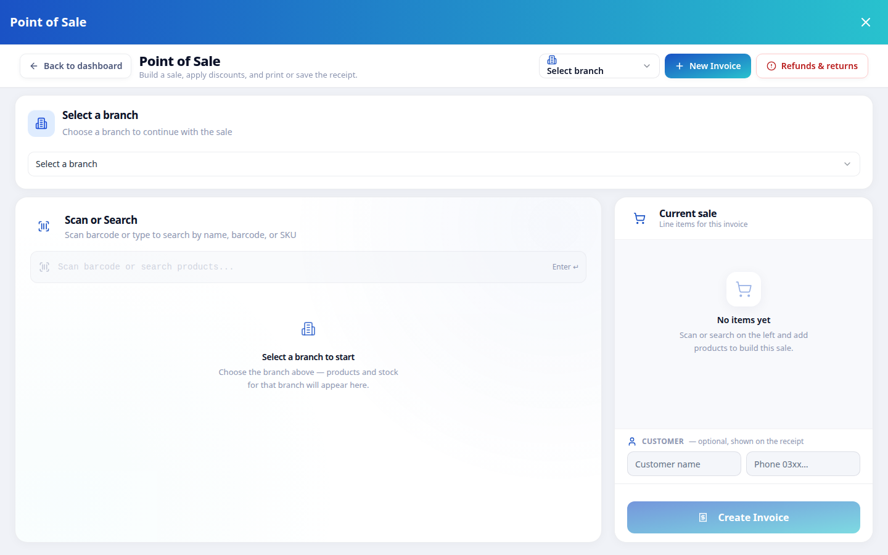This screenshot has height=555, width=888.
Task: Click the alert icon on Refunds & returns
Action: [771, 66]
